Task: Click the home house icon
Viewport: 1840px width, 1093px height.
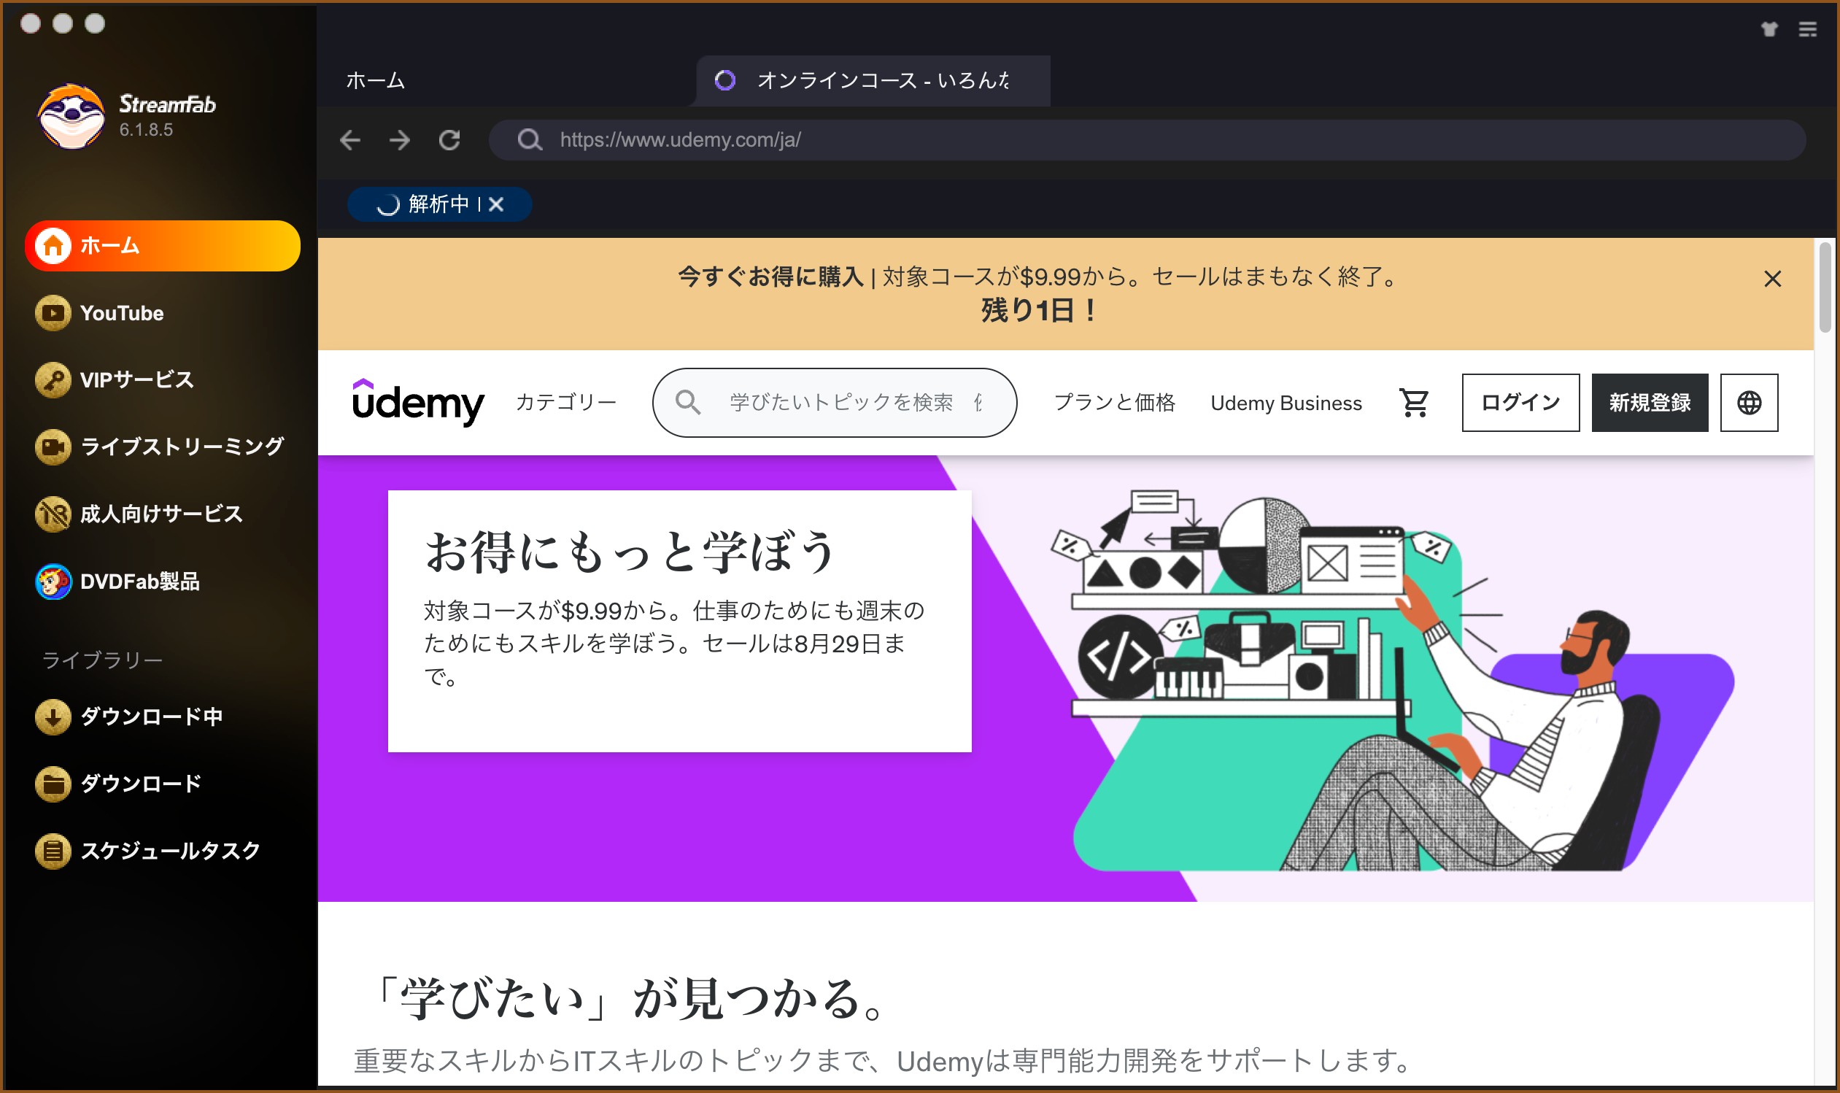Action: point(53,246)
